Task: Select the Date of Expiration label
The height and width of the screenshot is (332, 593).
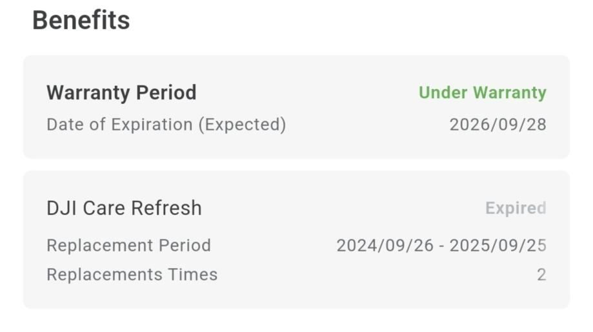Action: [x=166, y=124]
